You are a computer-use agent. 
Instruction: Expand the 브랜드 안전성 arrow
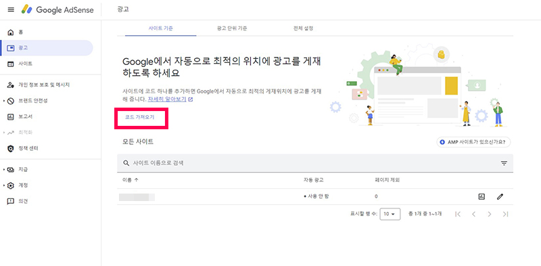tap(4, 101)
